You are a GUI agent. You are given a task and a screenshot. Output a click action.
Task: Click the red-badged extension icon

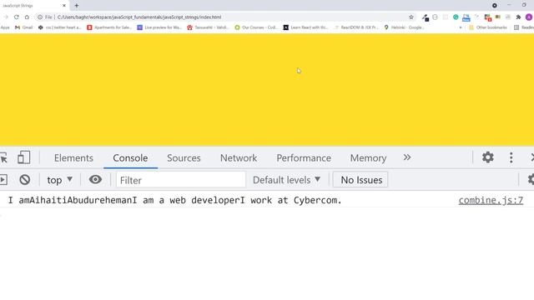tap(487, 17)
